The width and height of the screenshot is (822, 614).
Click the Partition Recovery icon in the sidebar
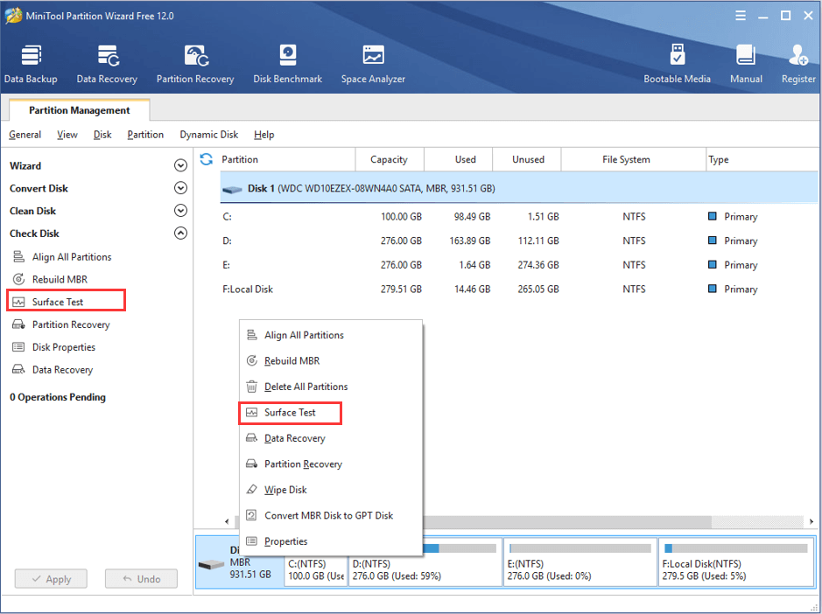pyautogui.click(x=18, y=324)
